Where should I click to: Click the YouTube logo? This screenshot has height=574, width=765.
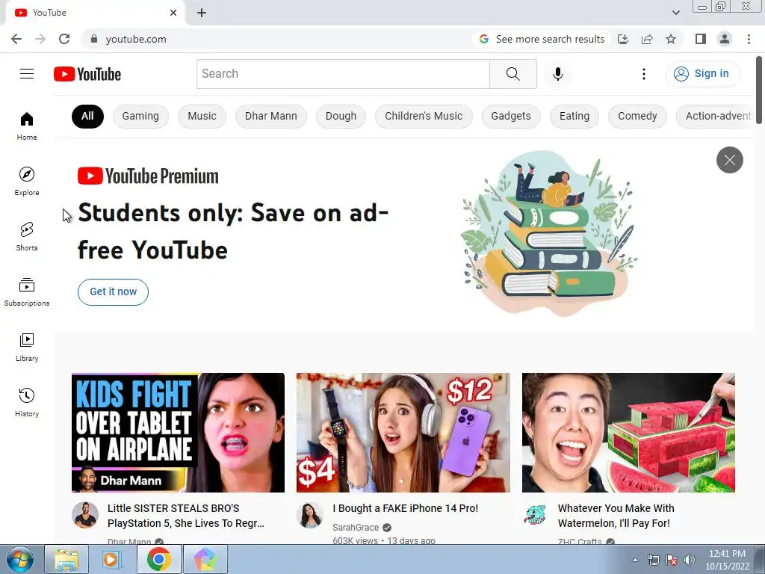pyautogui.click(x=87, y=74)
